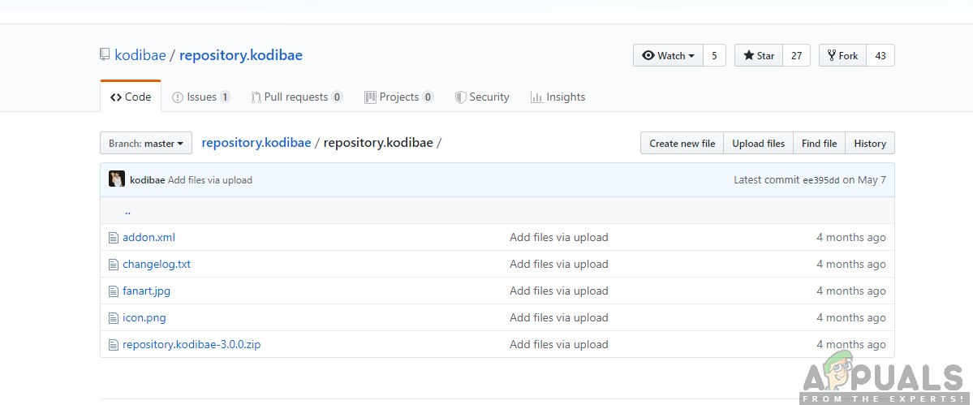Open the kodibae owner link in header
Viewport: 973px width, 405px height.
140,55
